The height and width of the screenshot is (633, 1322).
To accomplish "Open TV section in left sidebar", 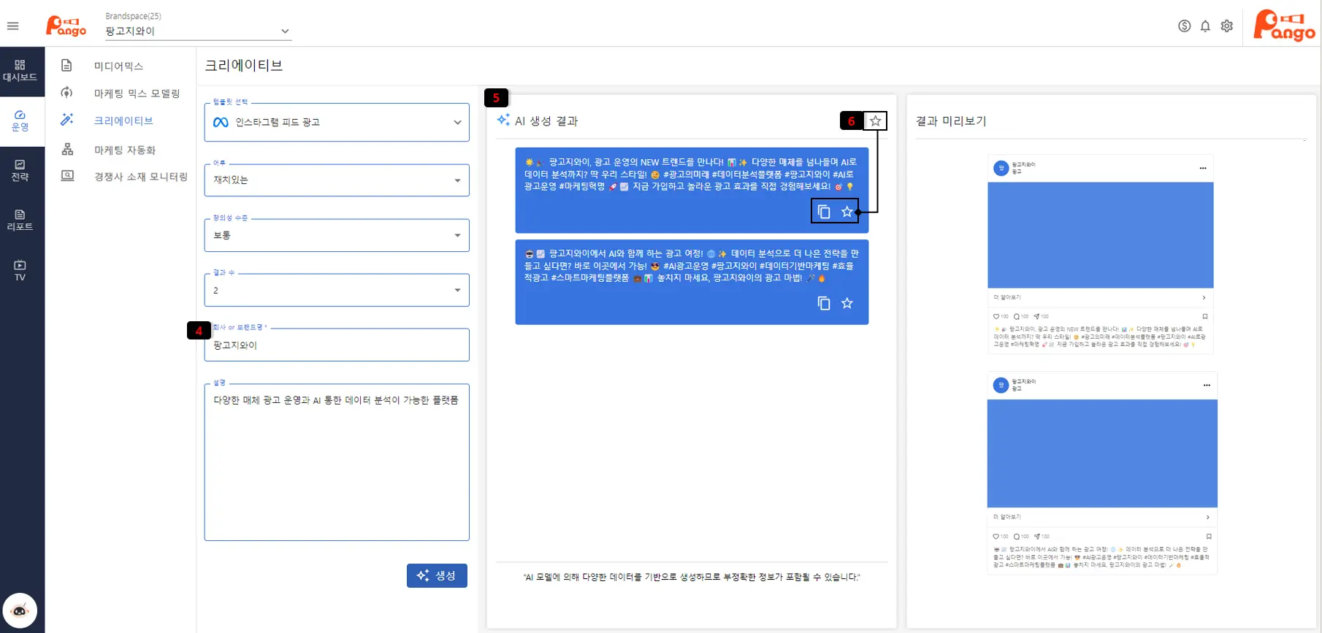I will (20, 270).
